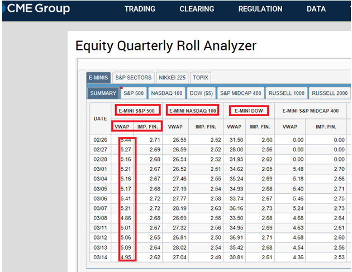The image size is (352, 272).
Task: Click the VWAP header under E-MINI S&P 500
Action: 122,127
